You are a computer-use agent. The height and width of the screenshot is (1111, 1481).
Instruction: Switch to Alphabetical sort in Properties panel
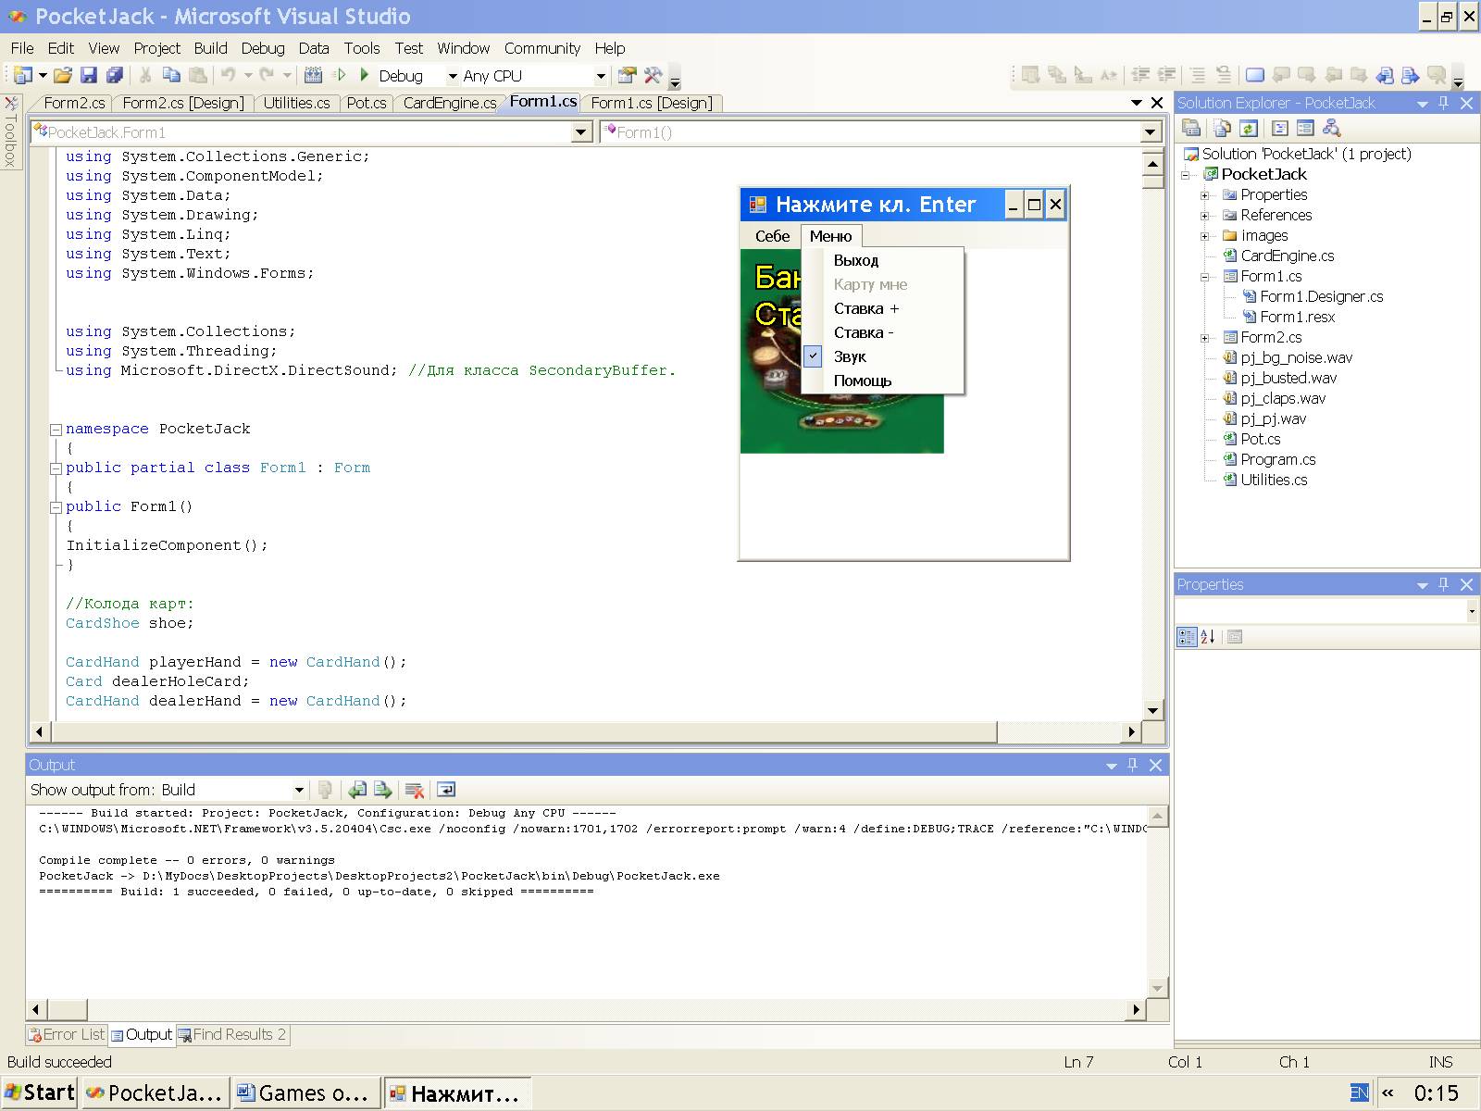point(1208,637)
